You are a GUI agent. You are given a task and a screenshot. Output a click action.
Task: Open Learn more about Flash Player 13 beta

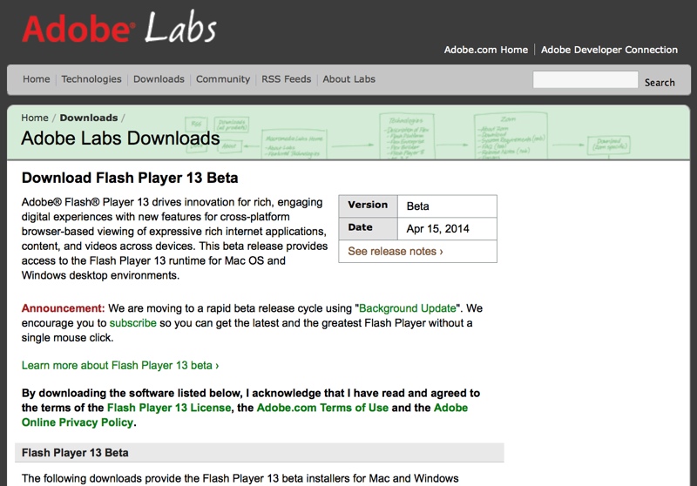[x=120, y=365]
